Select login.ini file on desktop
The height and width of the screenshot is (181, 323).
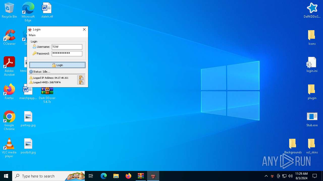tap(312, 65)
